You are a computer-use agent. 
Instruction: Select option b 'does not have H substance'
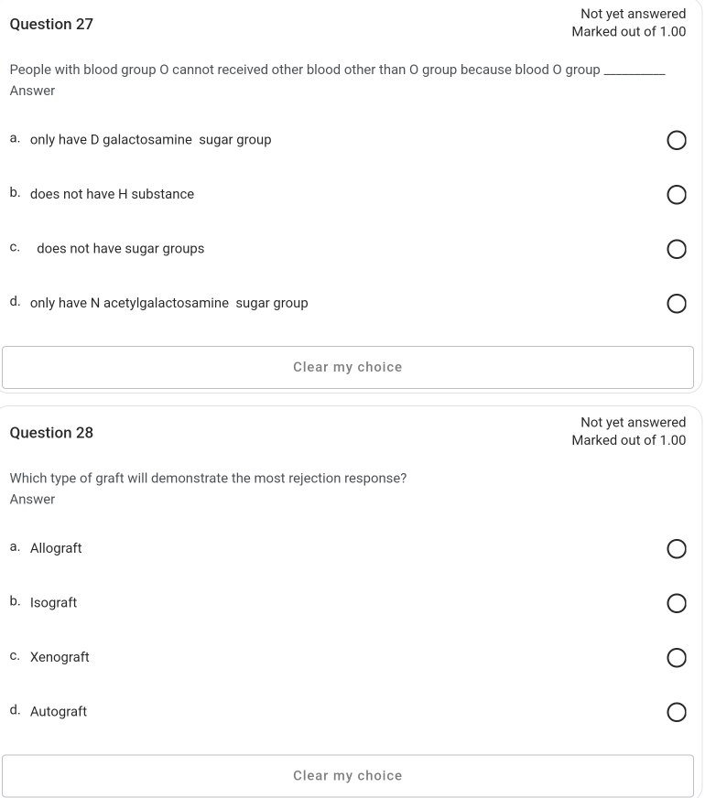677,194
